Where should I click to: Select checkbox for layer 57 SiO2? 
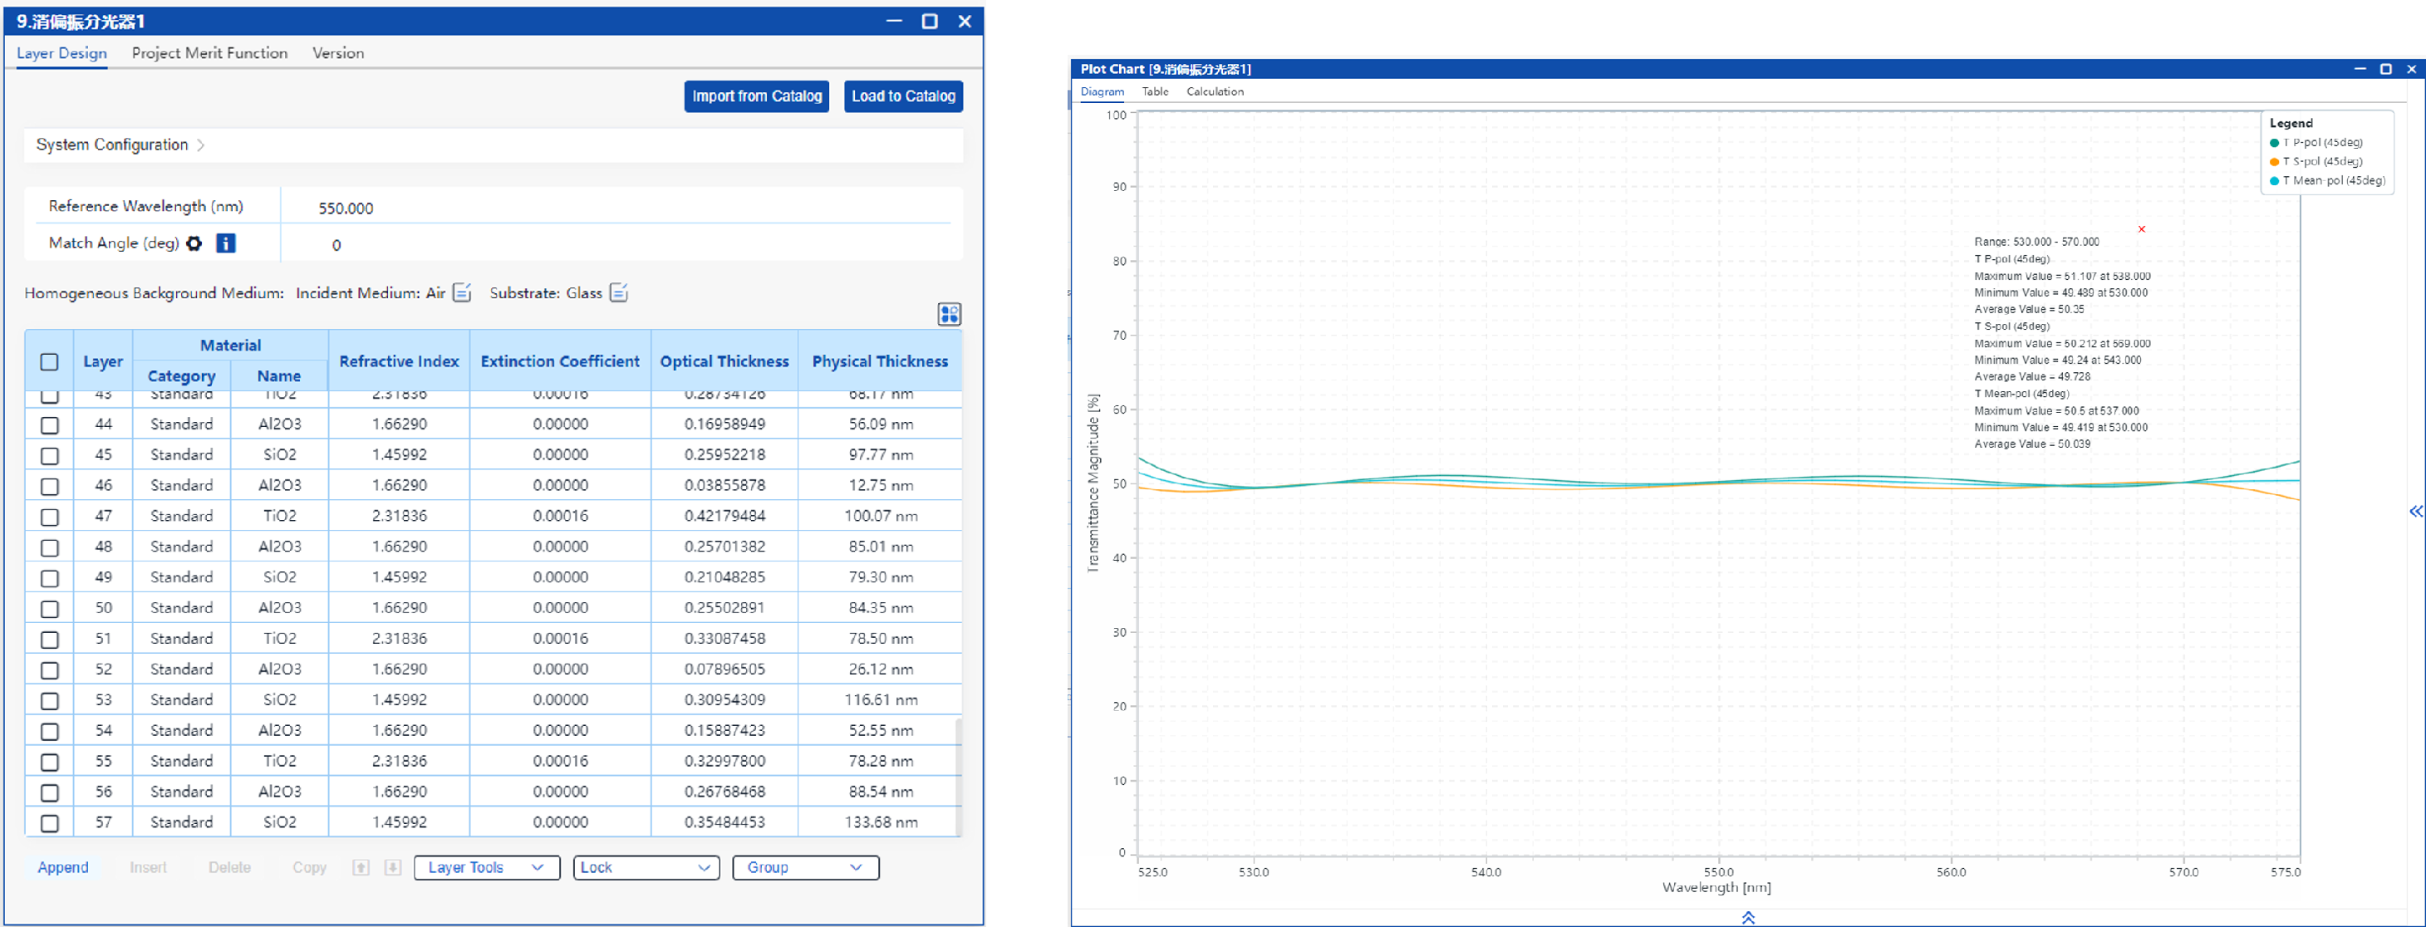pyautogui.click(x=50, y=823)
